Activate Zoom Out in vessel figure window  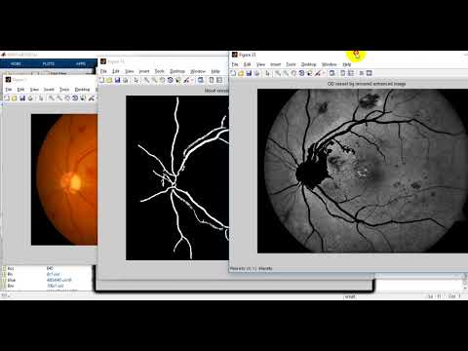tap(154, 80)
